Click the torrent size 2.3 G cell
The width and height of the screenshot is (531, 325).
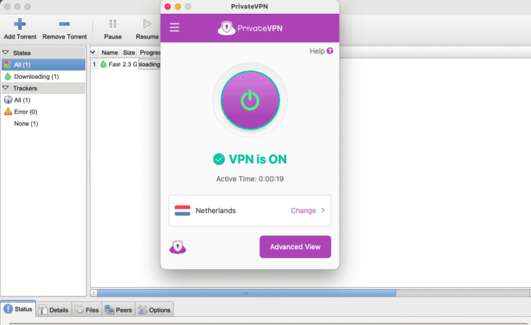click(129, 64)
